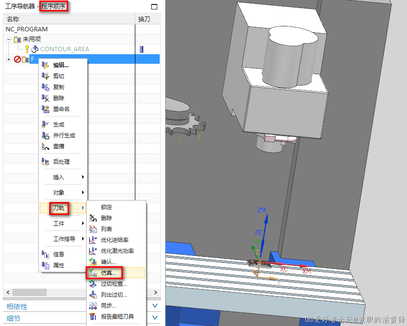Click the Simulate (仿真) icon in submenu

pos(93,273)
